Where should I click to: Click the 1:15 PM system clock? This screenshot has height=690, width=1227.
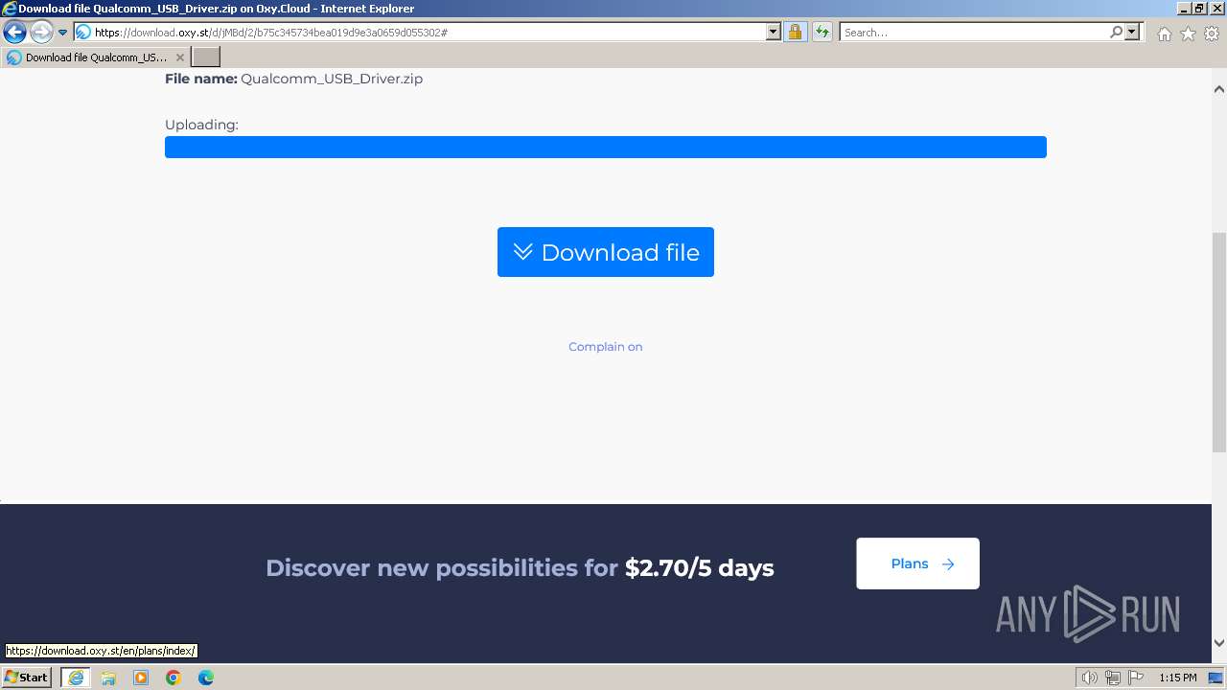coord(1177,678)
